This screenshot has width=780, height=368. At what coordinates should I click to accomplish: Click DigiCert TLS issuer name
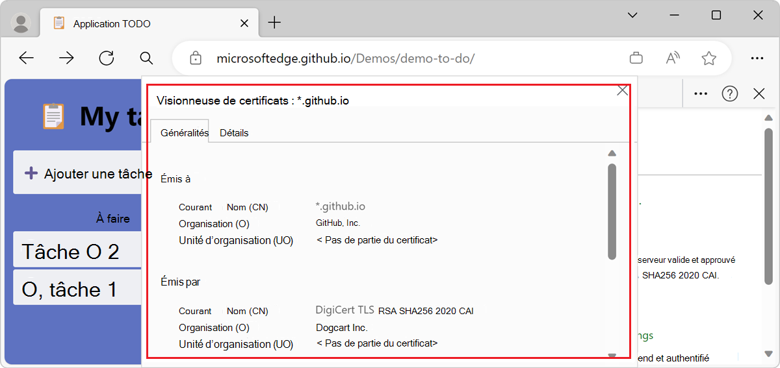(x=345, y=310)
